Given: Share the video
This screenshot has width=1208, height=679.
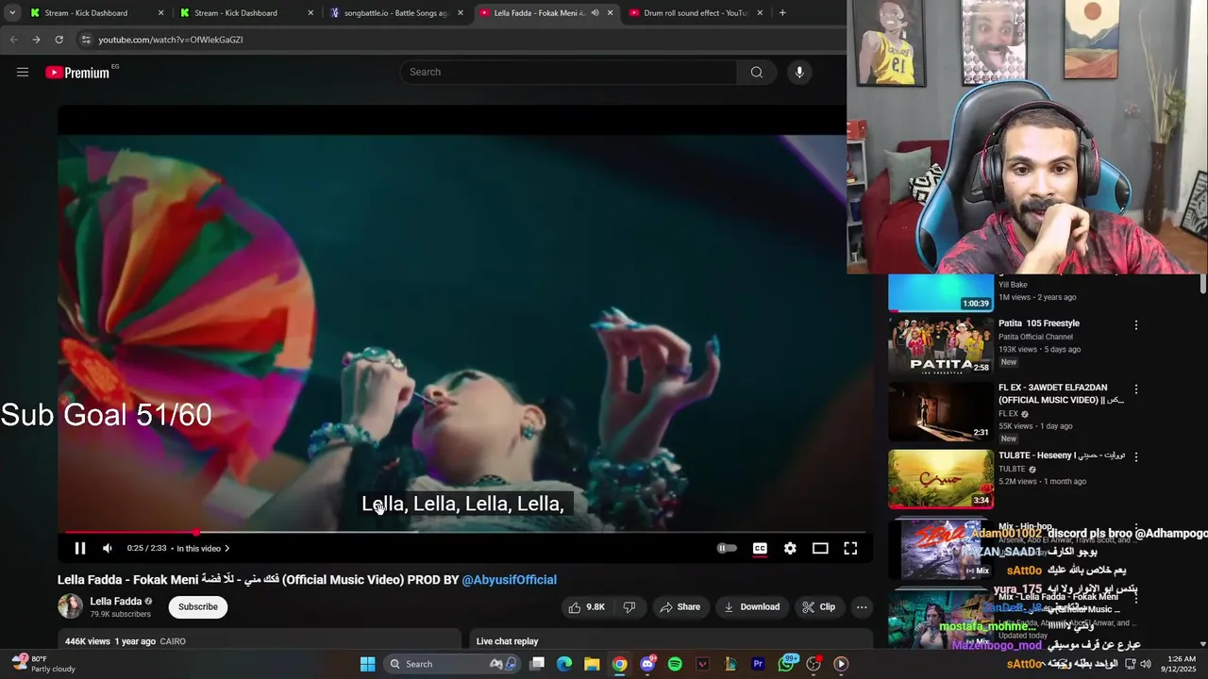Looking at the screenshot, I should pyautogui.click(x=679, y=607).
